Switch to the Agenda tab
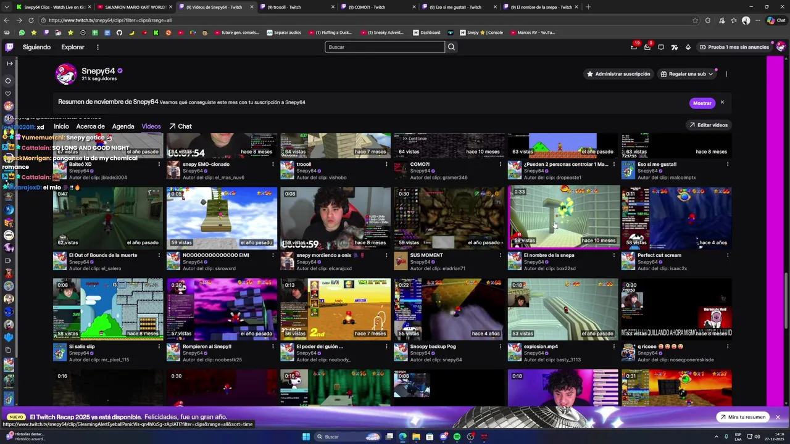This screenshot has height=444, width=790. 123,126
